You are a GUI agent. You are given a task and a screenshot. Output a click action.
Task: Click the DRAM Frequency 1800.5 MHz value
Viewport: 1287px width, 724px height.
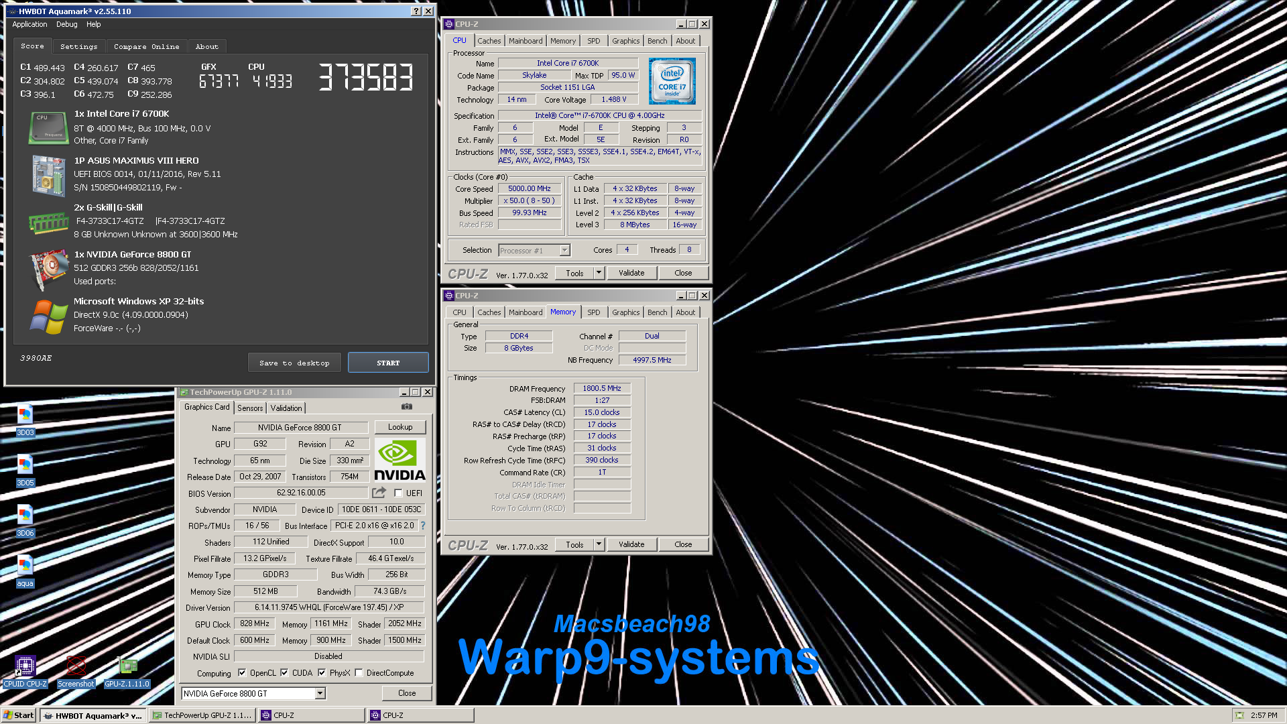[x=602, y=388]
